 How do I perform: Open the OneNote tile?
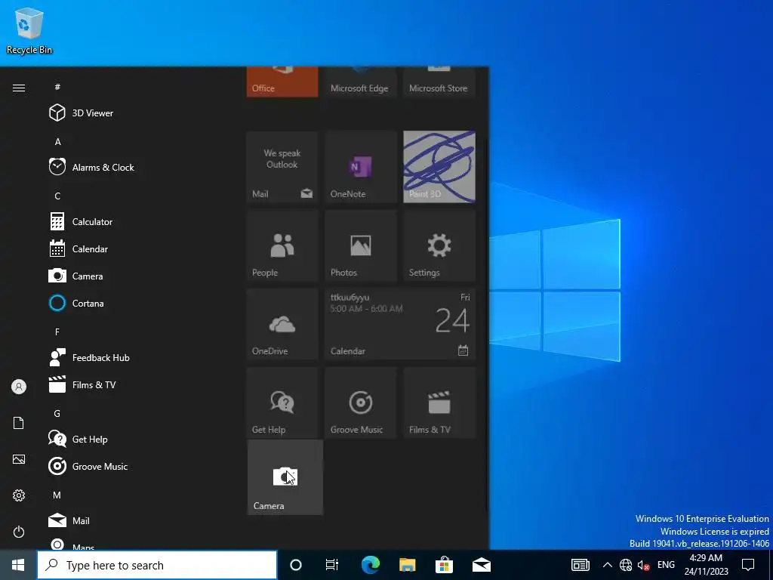tap(361, 167)
